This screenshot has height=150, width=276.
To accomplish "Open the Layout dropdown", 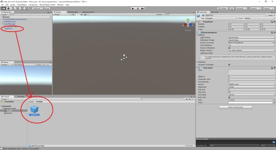I will point(269,8).
